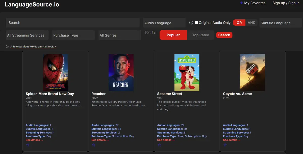Click the Sesame Street title text
The height and width of the screenshot is (154, 303).
point(170,94)
